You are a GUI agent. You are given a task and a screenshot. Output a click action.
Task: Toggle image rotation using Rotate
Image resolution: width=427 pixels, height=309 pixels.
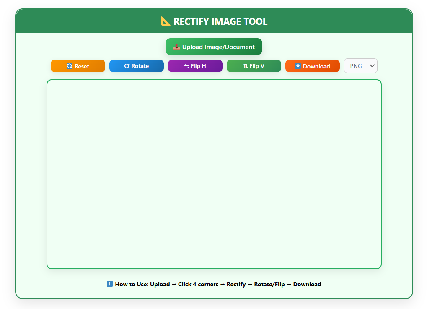(136, 66)
